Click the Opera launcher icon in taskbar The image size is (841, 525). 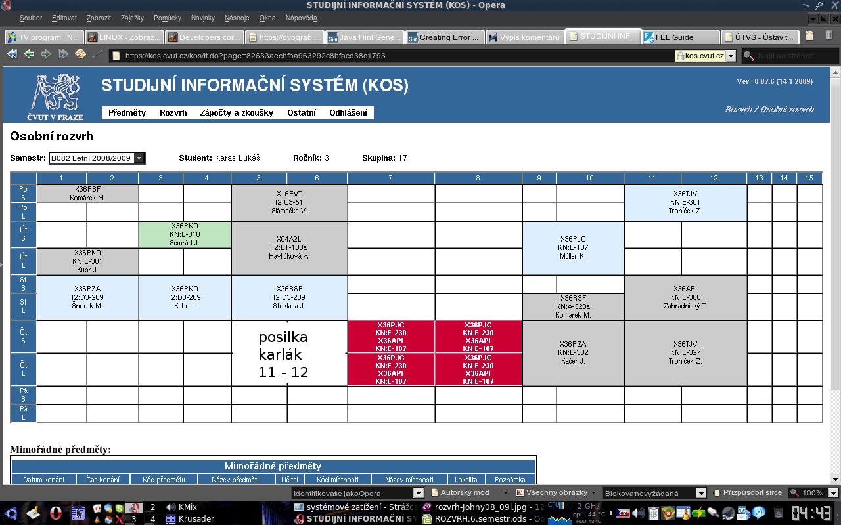(x=56, y=513)
